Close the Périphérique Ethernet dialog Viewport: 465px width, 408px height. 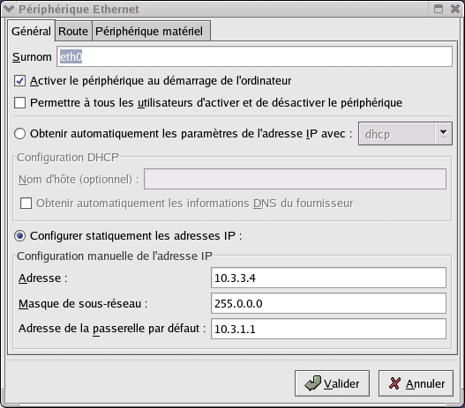point(455,9)
